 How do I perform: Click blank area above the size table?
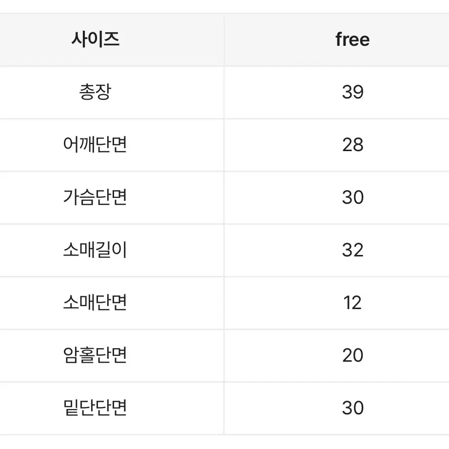point(224,6)
